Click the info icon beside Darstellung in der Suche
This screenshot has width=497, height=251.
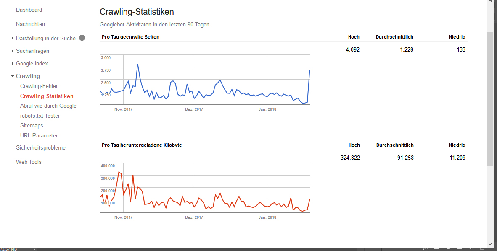[82, 38]
